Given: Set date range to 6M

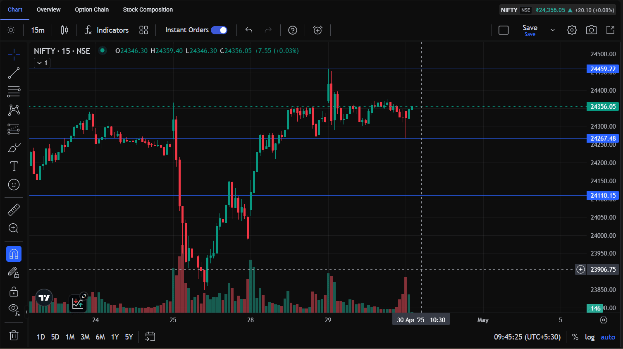Looking at the screenshot, I should coord(100,337).
